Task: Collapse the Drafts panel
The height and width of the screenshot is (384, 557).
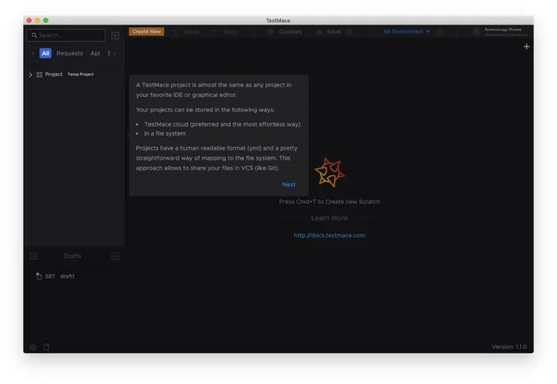Action: [x=34, y=256]
